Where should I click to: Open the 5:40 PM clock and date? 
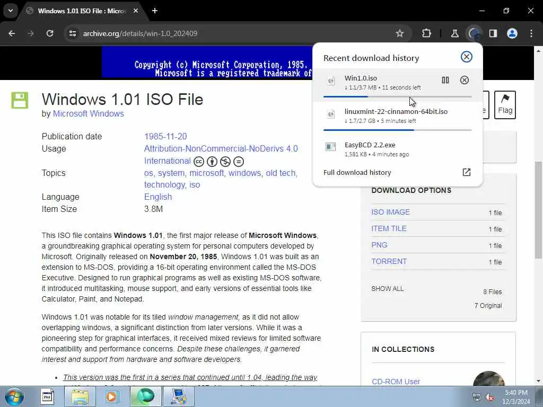pyautogui.click(x=516, y=397)
